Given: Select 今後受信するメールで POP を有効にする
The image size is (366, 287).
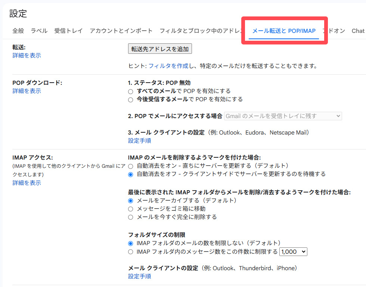Looking at the screenshot, I should click(130, 100).
